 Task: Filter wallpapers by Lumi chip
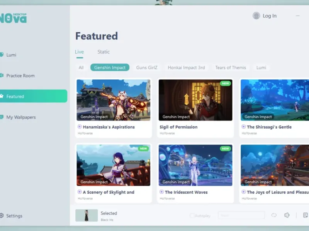[x=261, y=68]
